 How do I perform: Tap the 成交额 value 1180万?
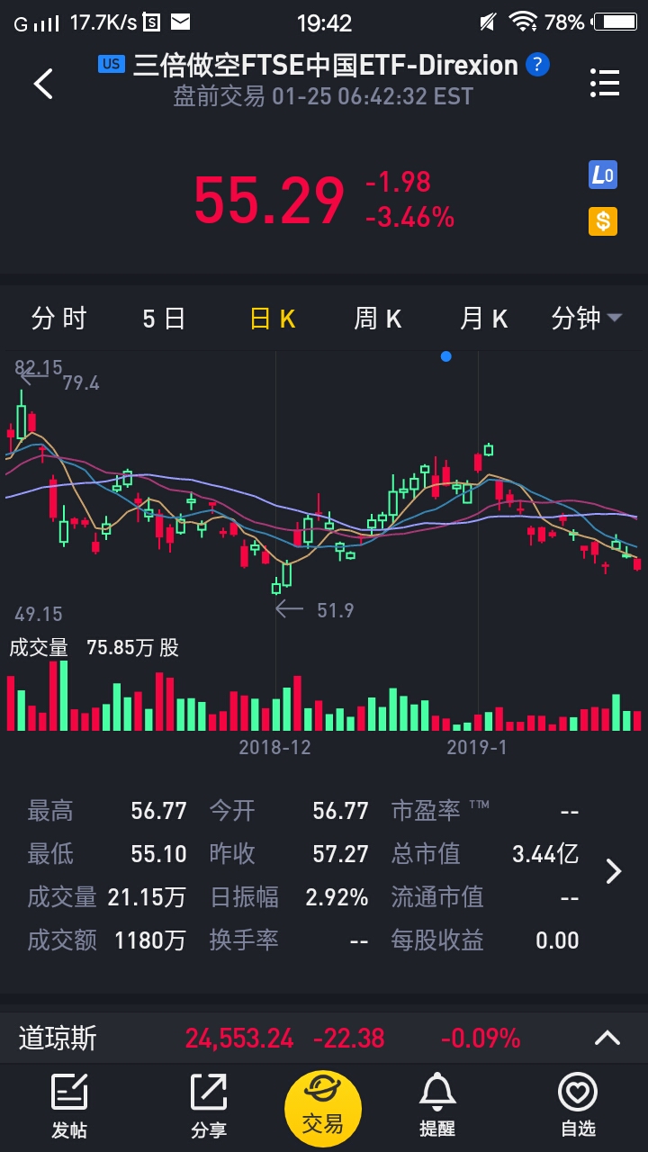click(x=150, y=940)
